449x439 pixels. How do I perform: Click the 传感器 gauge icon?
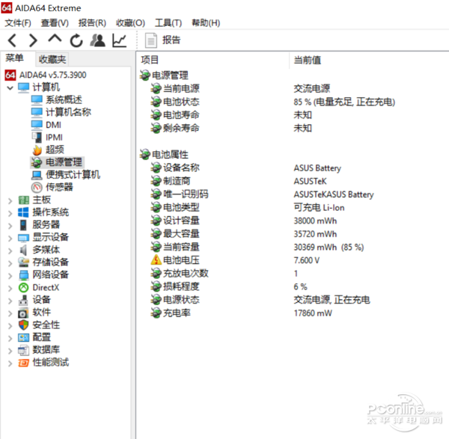(x=37, y=188)
